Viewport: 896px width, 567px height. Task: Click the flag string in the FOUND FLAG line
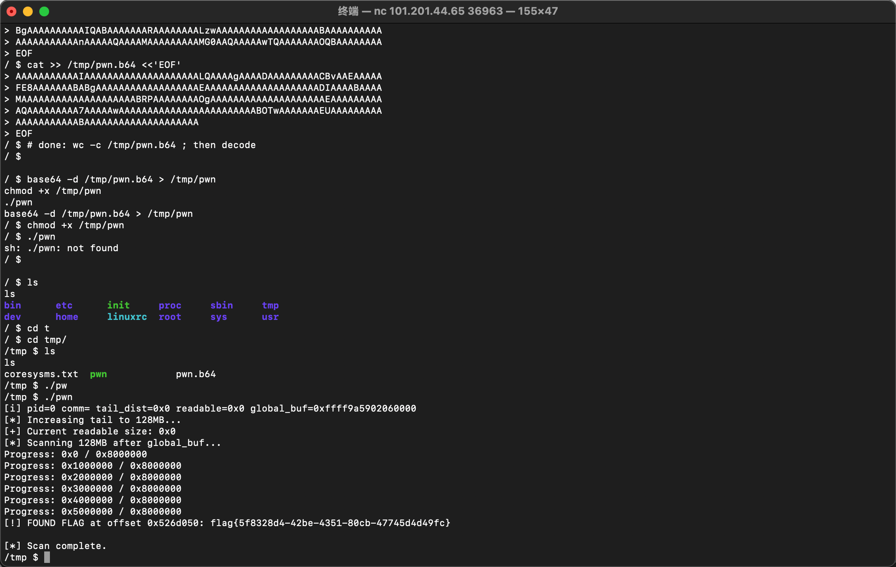pyautogui.click(x=330, y=523)
